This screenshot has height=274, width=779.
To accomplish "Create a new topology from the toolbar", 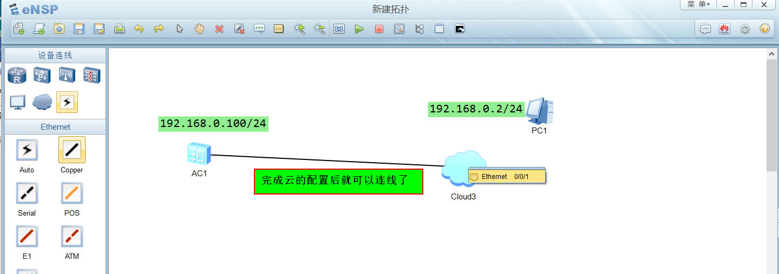I will [19, 29].
